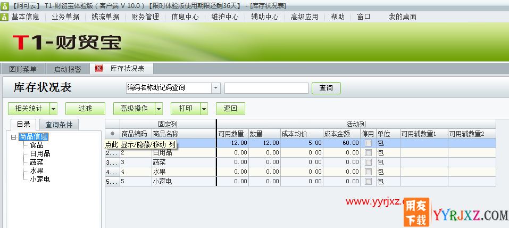Screen dimensions: 509x228
Task: Open the 信息中心 menu
Action: pyautogui.click(x=185, y=17)
